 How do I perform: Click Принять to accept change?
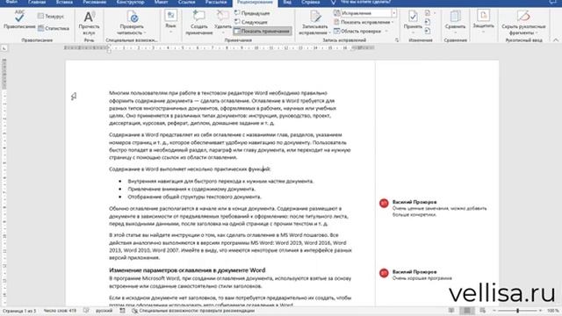[413, 22]
